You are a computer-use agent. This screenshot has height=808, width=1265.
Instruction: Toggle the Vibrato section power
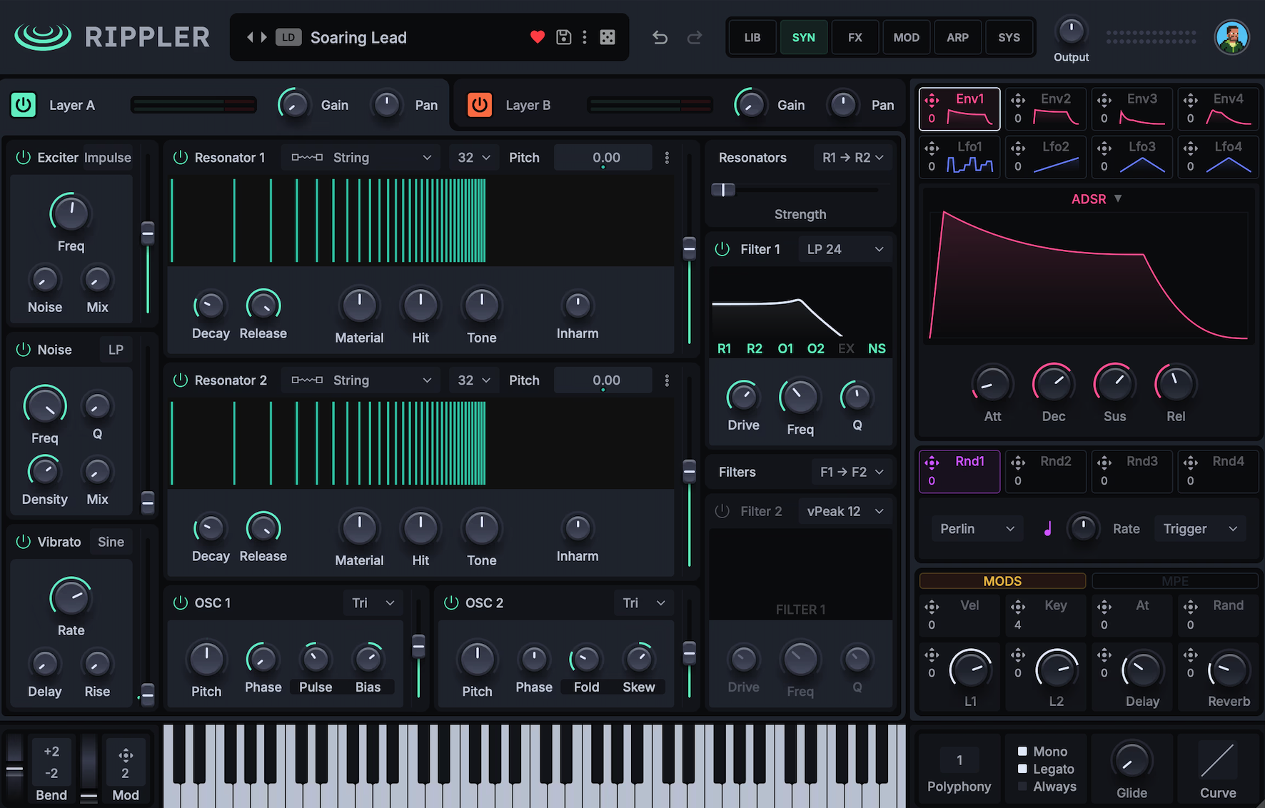coord(24,542)
